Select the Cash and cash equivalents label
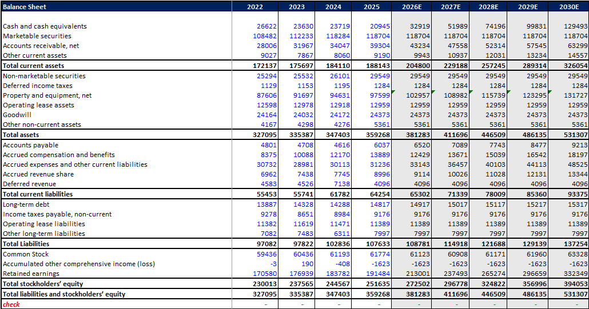 click(x=45, y=26)
